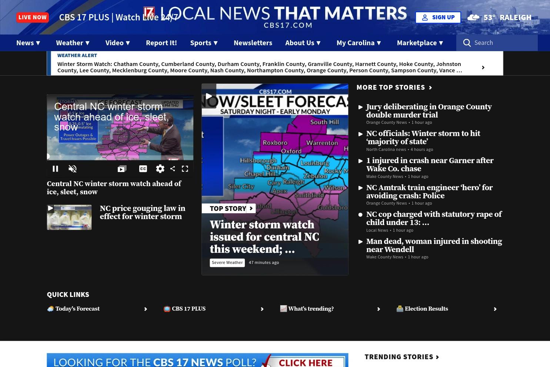Viewport: 550px width, 367px height.
Task: Expand the Video menu
Action: point(119,43)
